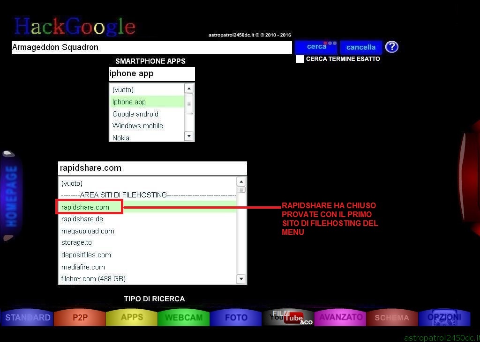480x342 pixels.
Task: Click the HOMEPAGE side button
Action: point(11,196)
